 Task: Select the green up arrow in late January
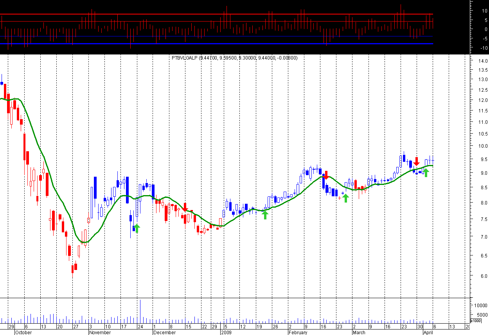(x=265, y=215)
